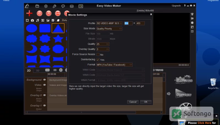
Task: Click the color palette monitor icon
Action: 81,6
